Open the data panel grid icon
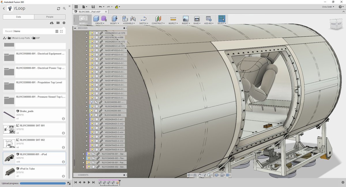Image resolution: width=346 pixels, height=187 pixels. coord(76,7)
